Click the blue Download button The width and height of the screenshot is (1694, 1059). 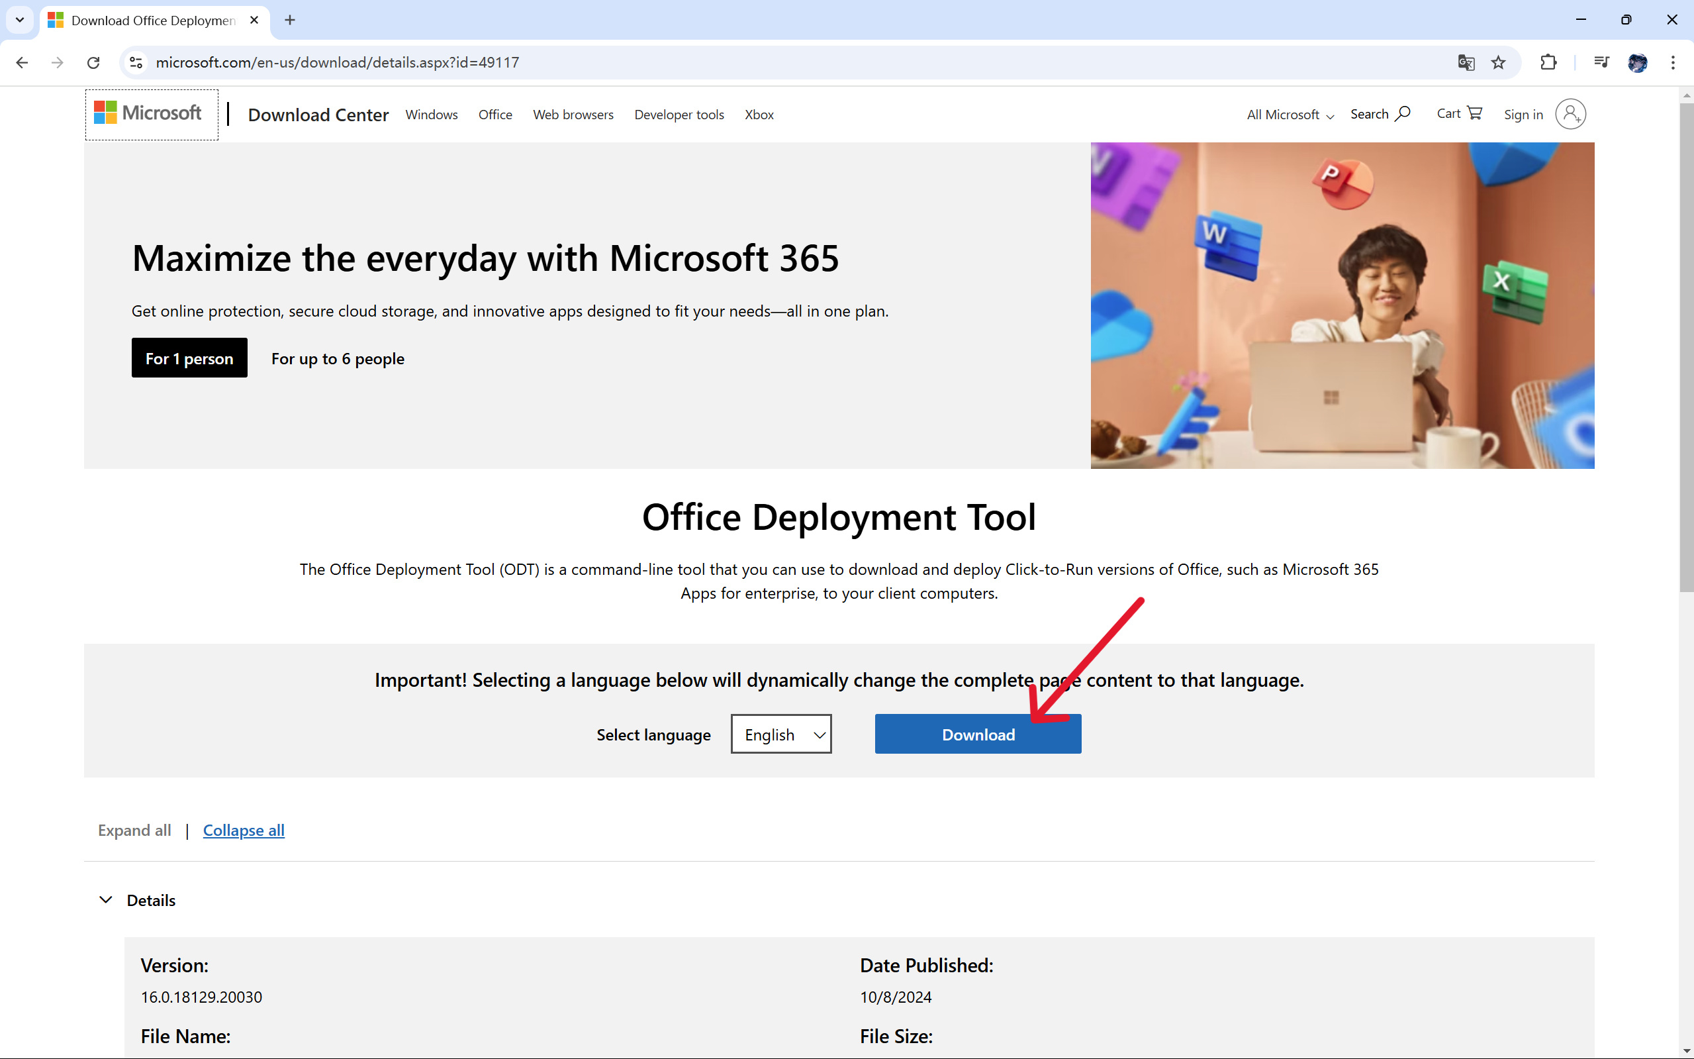(x=978, y=734)
